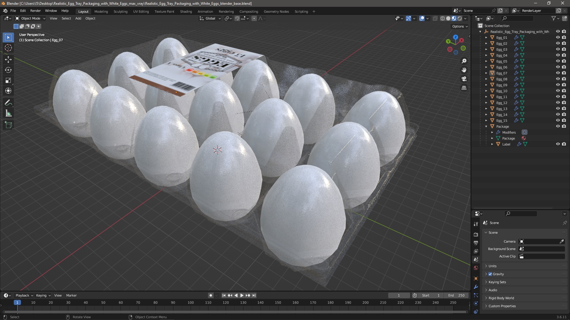This screenshot has width=570, height=320.
Task: Click the outliner search field
Action: pos(517,18)
